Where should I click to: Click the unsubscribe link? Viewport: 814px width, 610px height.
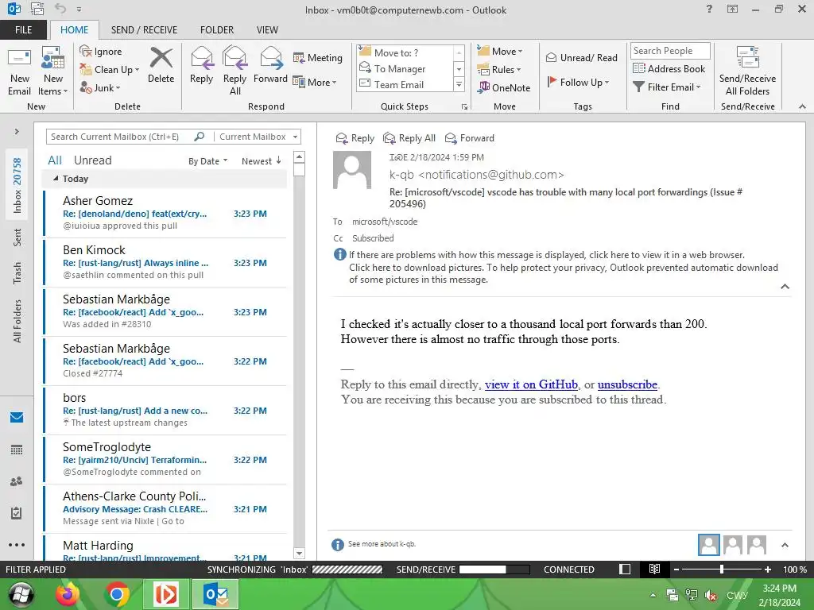pyautogui.click(x=627, y=384)
